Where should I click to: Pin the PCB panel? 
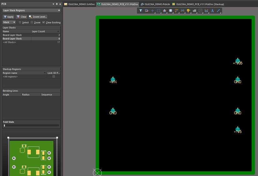click(x=57, y=4)
